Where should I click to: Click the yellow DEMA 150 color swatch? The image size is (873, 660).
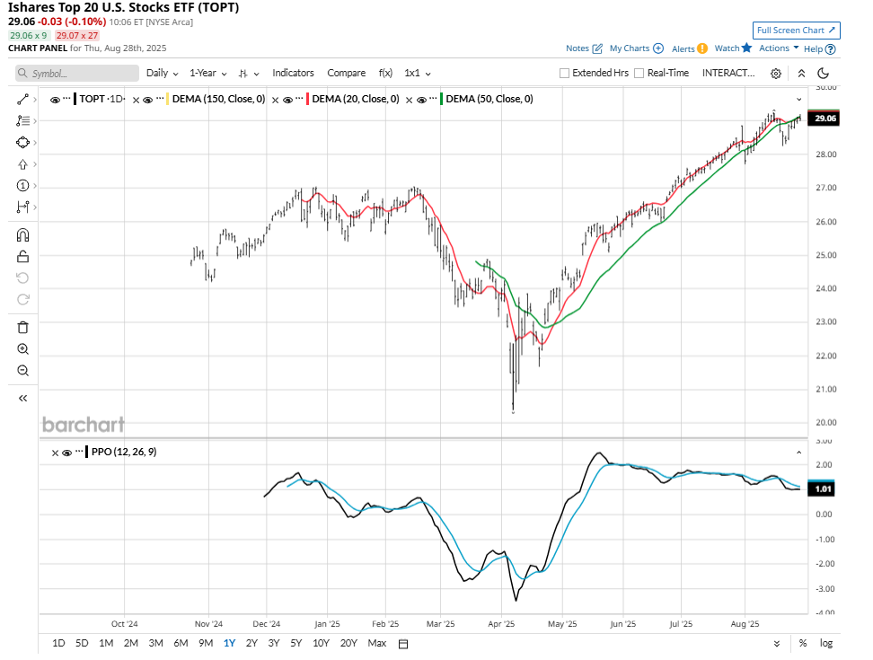(168, 99)
